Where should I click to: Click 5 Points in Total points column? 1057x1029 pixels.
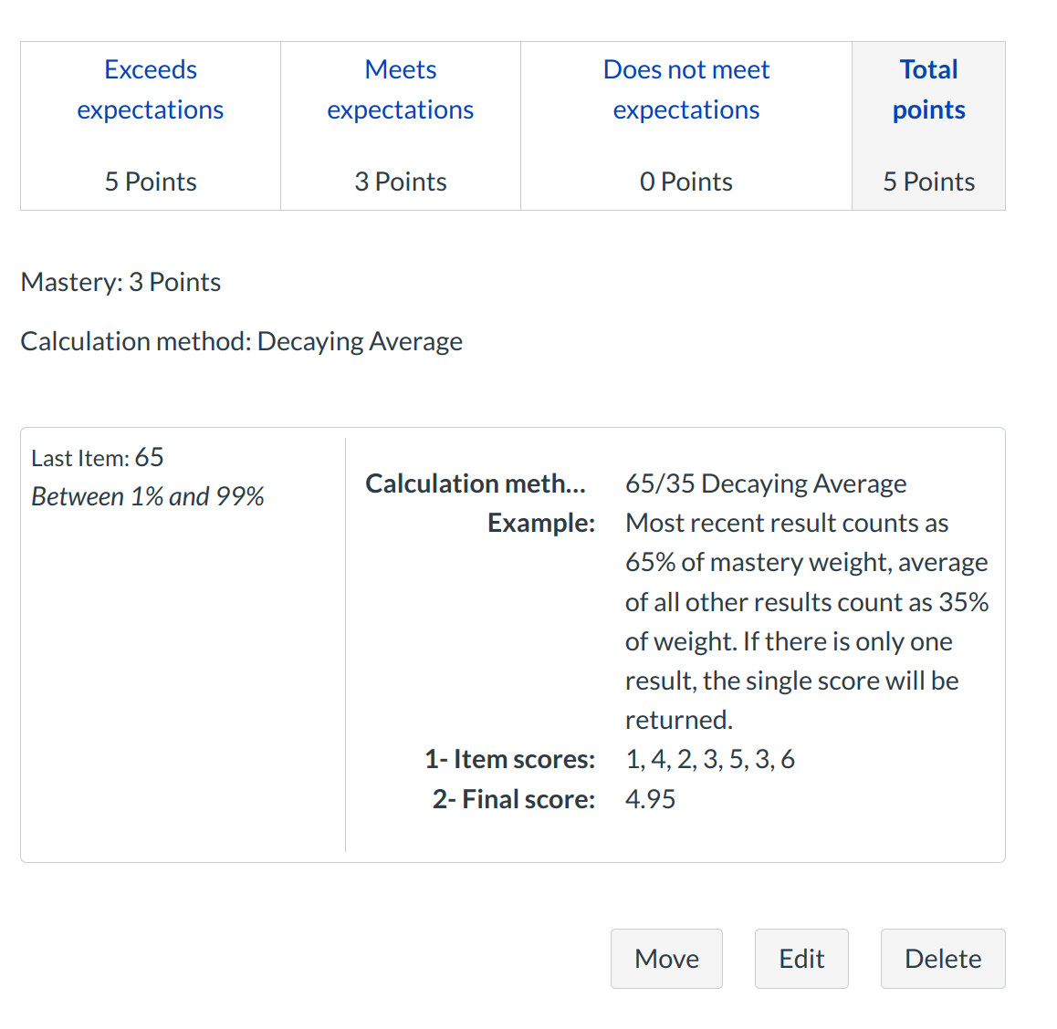[928, 182]
